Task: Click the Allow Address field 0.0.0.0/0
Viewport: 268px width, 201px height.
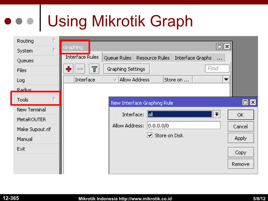Action: coord(184,126)
